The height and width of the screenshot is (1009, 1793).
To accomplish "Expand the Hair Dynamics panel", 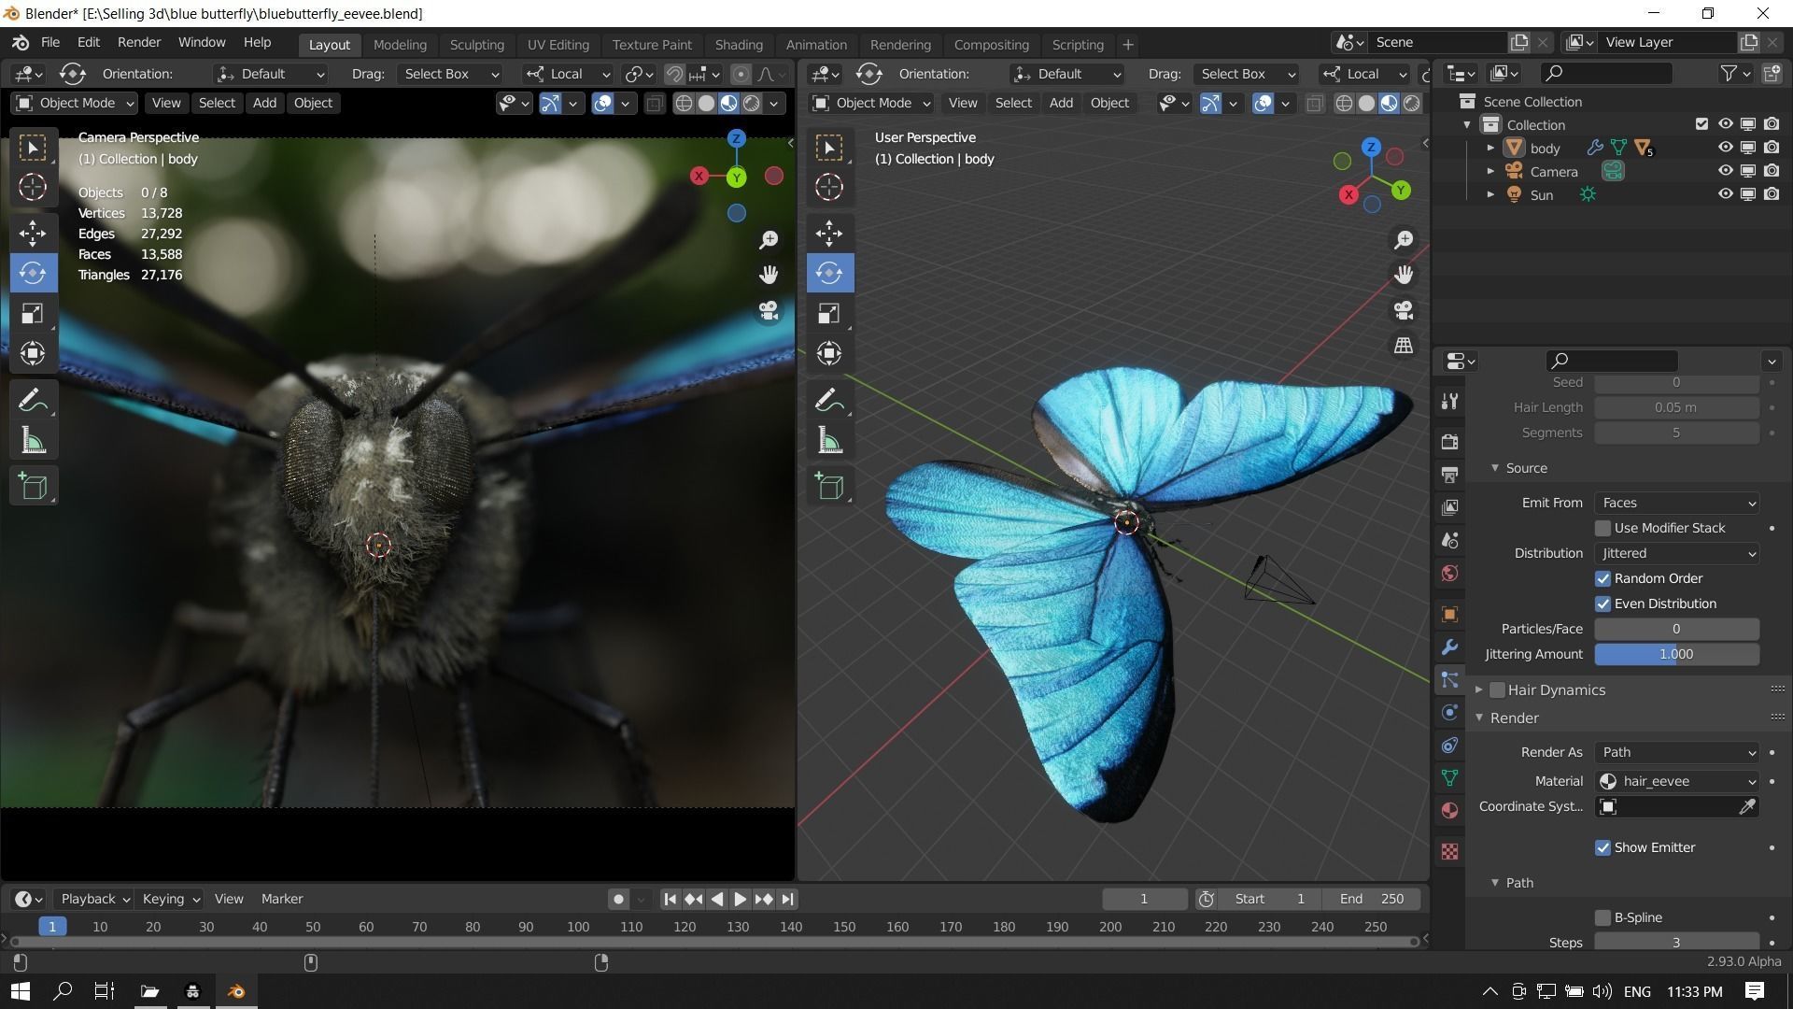I will pyautogui.click(x=1479, y=689).
